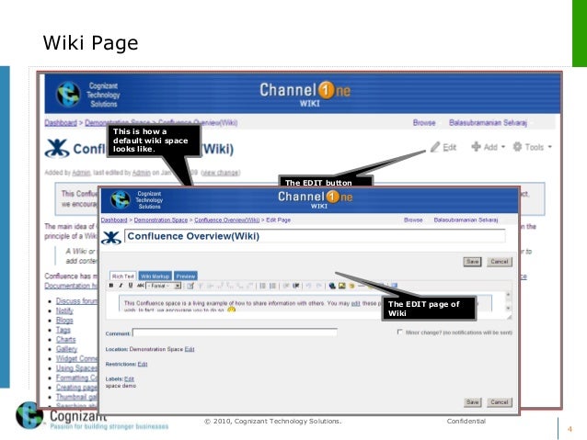Image resolution: width=587 pixels, height=440 pixels.
Task: Click the indent icon
Action: coord(296,286)
